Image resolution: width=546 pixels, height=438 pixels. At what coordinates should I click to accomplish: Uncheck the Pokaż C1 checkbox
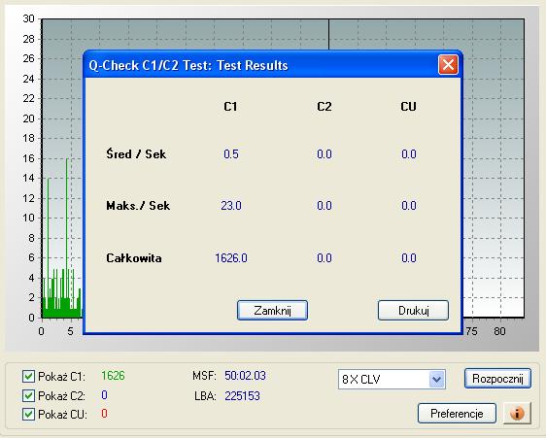pos(28,377)
